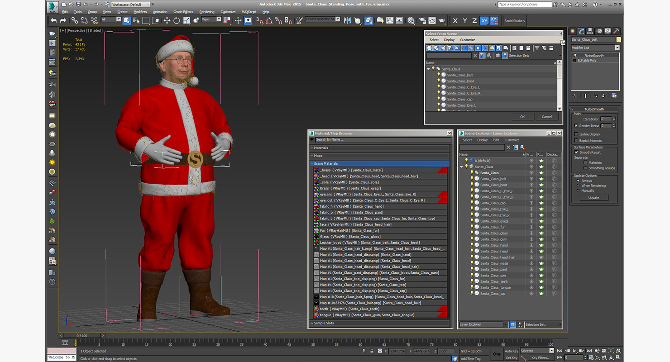Open Select by Name tool
Viewport: 670px width, 362px height.
coord(136,20)
